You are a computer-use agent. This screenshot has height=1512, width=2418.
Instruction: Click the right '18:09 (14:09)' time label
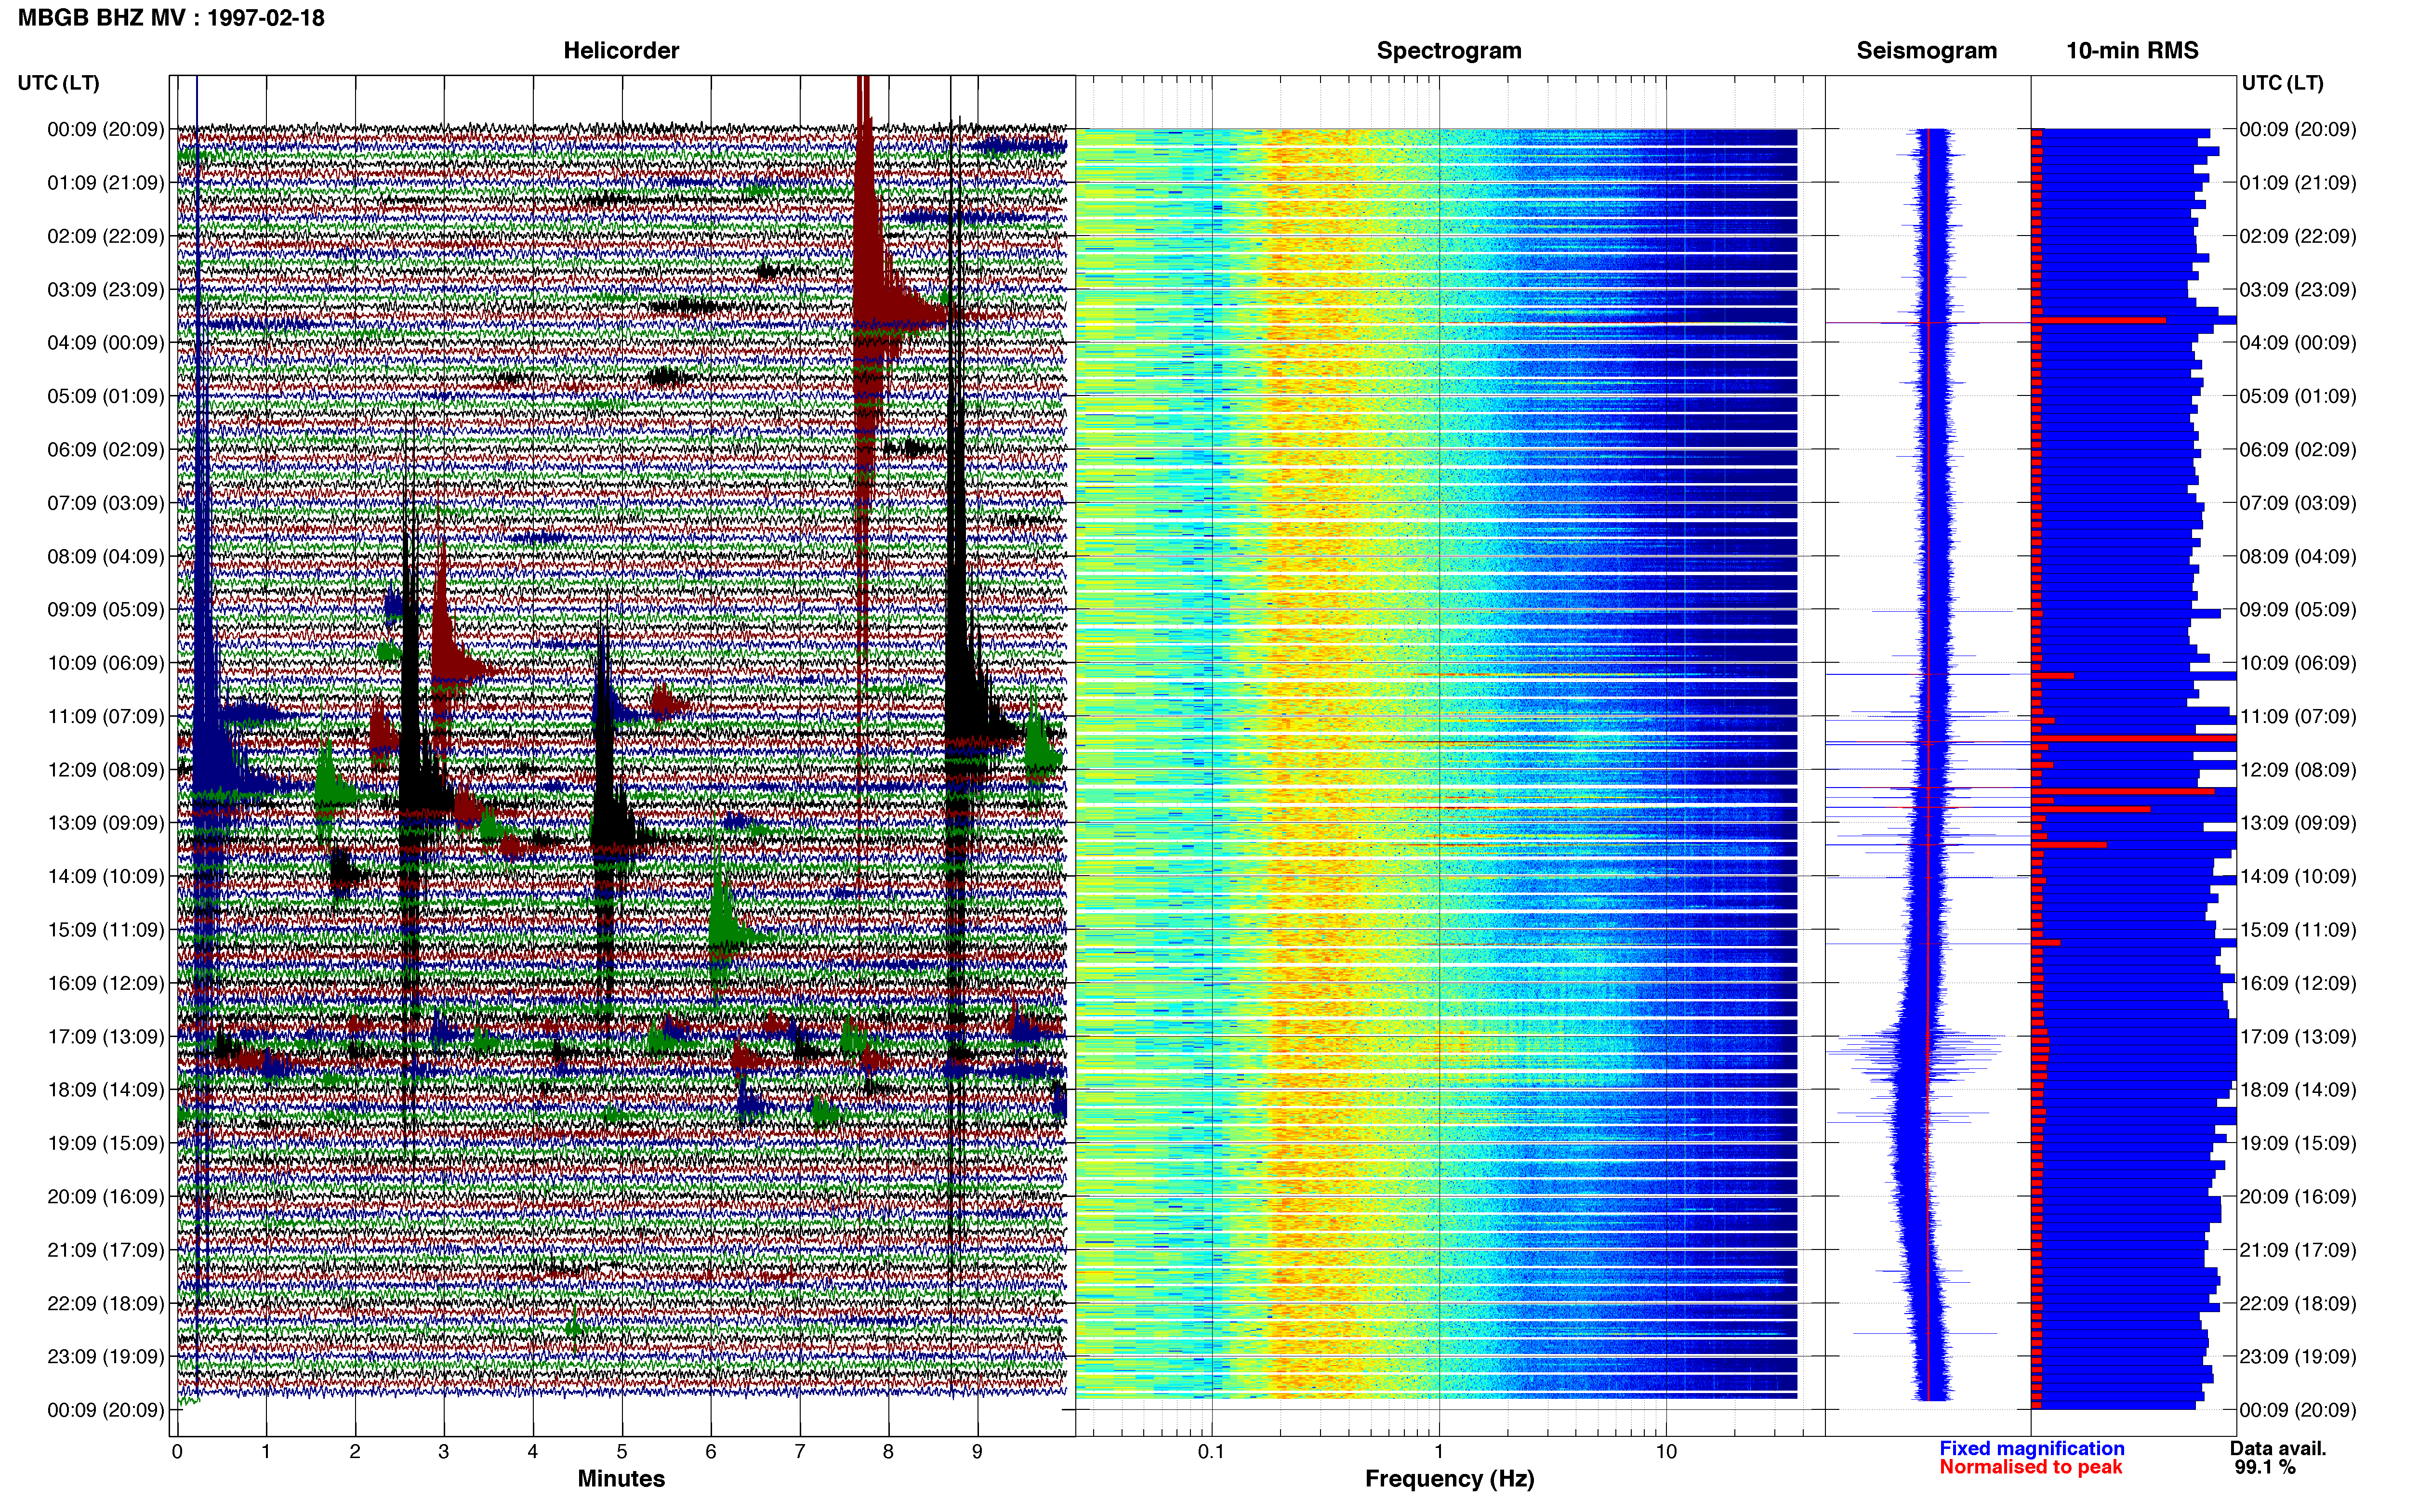[2298, 1089]
